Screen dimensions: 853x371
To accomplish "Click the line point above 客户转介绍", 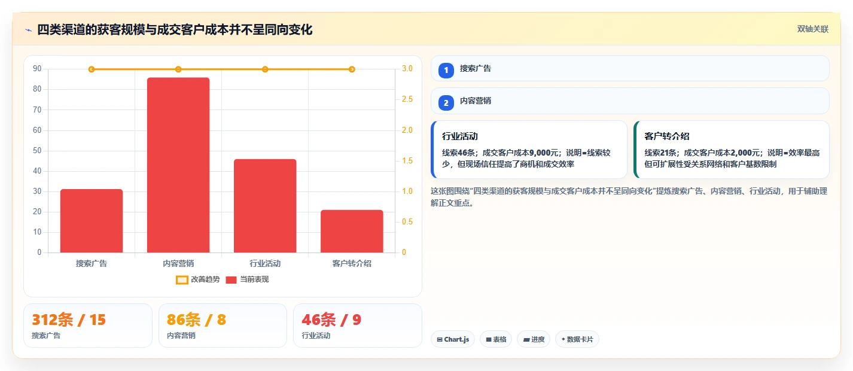I will pos(352,69).
